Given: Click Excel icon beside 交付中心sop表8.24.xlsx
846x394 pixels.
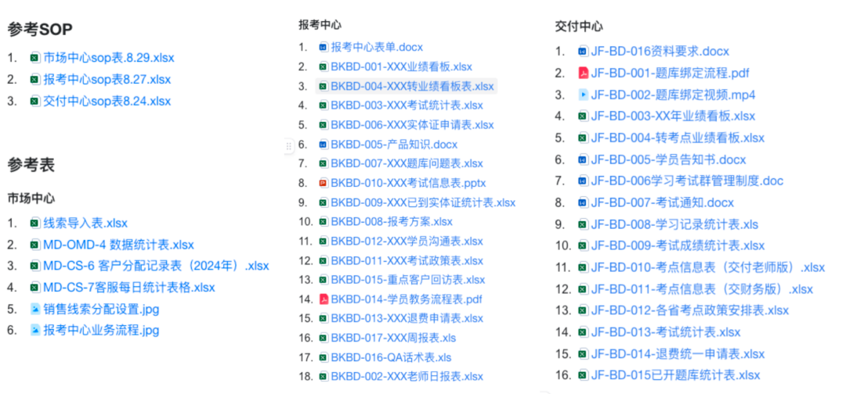Looking at the screenshot, I should point(35,101).
